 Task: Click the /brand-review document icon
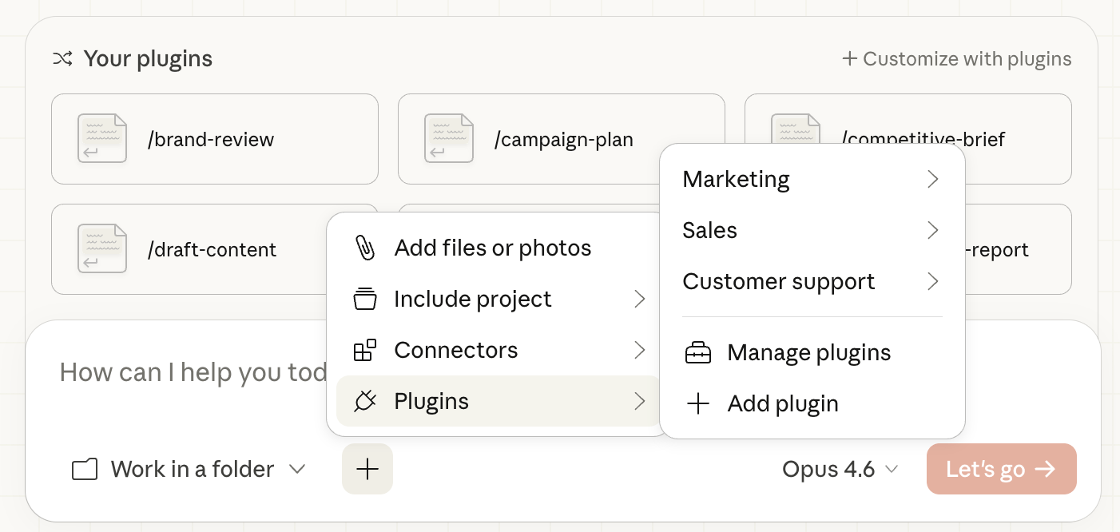[102, 139]
